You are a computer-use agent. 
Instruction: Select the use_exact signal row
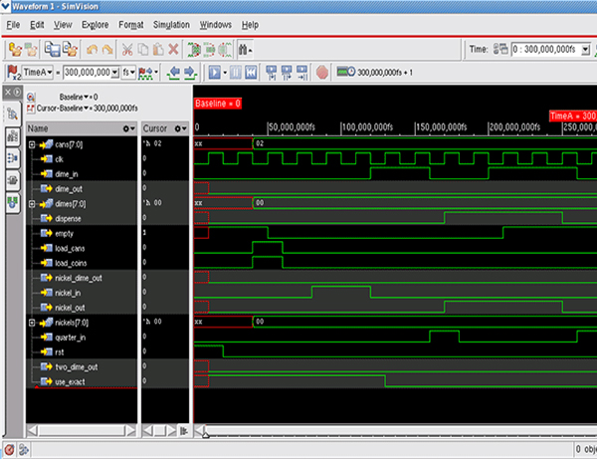[82, 382]
